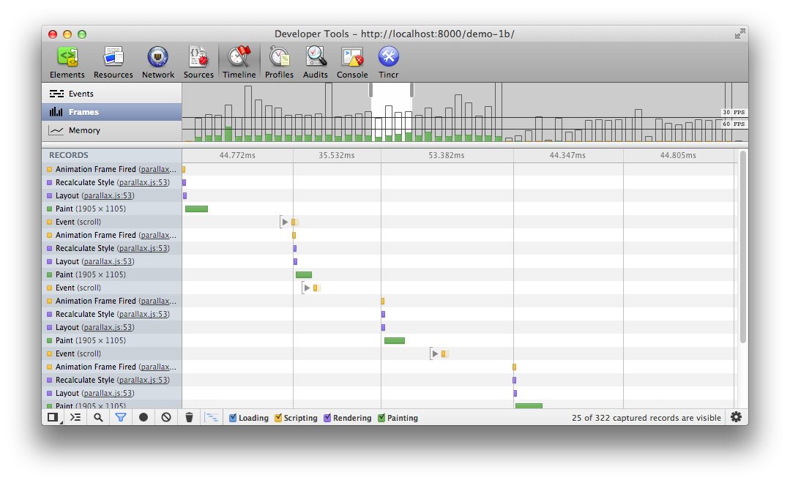Click the 35.532ms frame header
This screenshot has height=483, width=790.
(337, 155)
